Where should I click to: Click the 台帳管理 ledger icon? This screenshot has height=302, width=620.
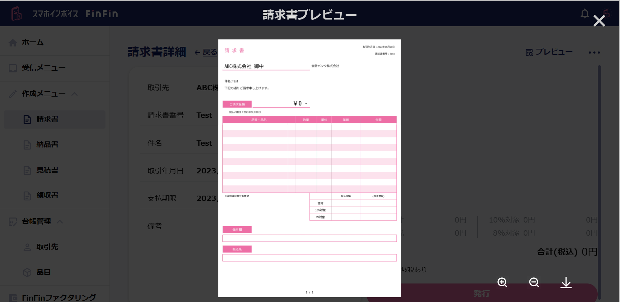pyautogui.click(x=13, y=222)
